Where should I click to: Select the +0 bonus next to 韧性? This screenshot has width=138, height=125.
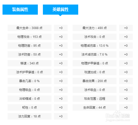[61, 108]
